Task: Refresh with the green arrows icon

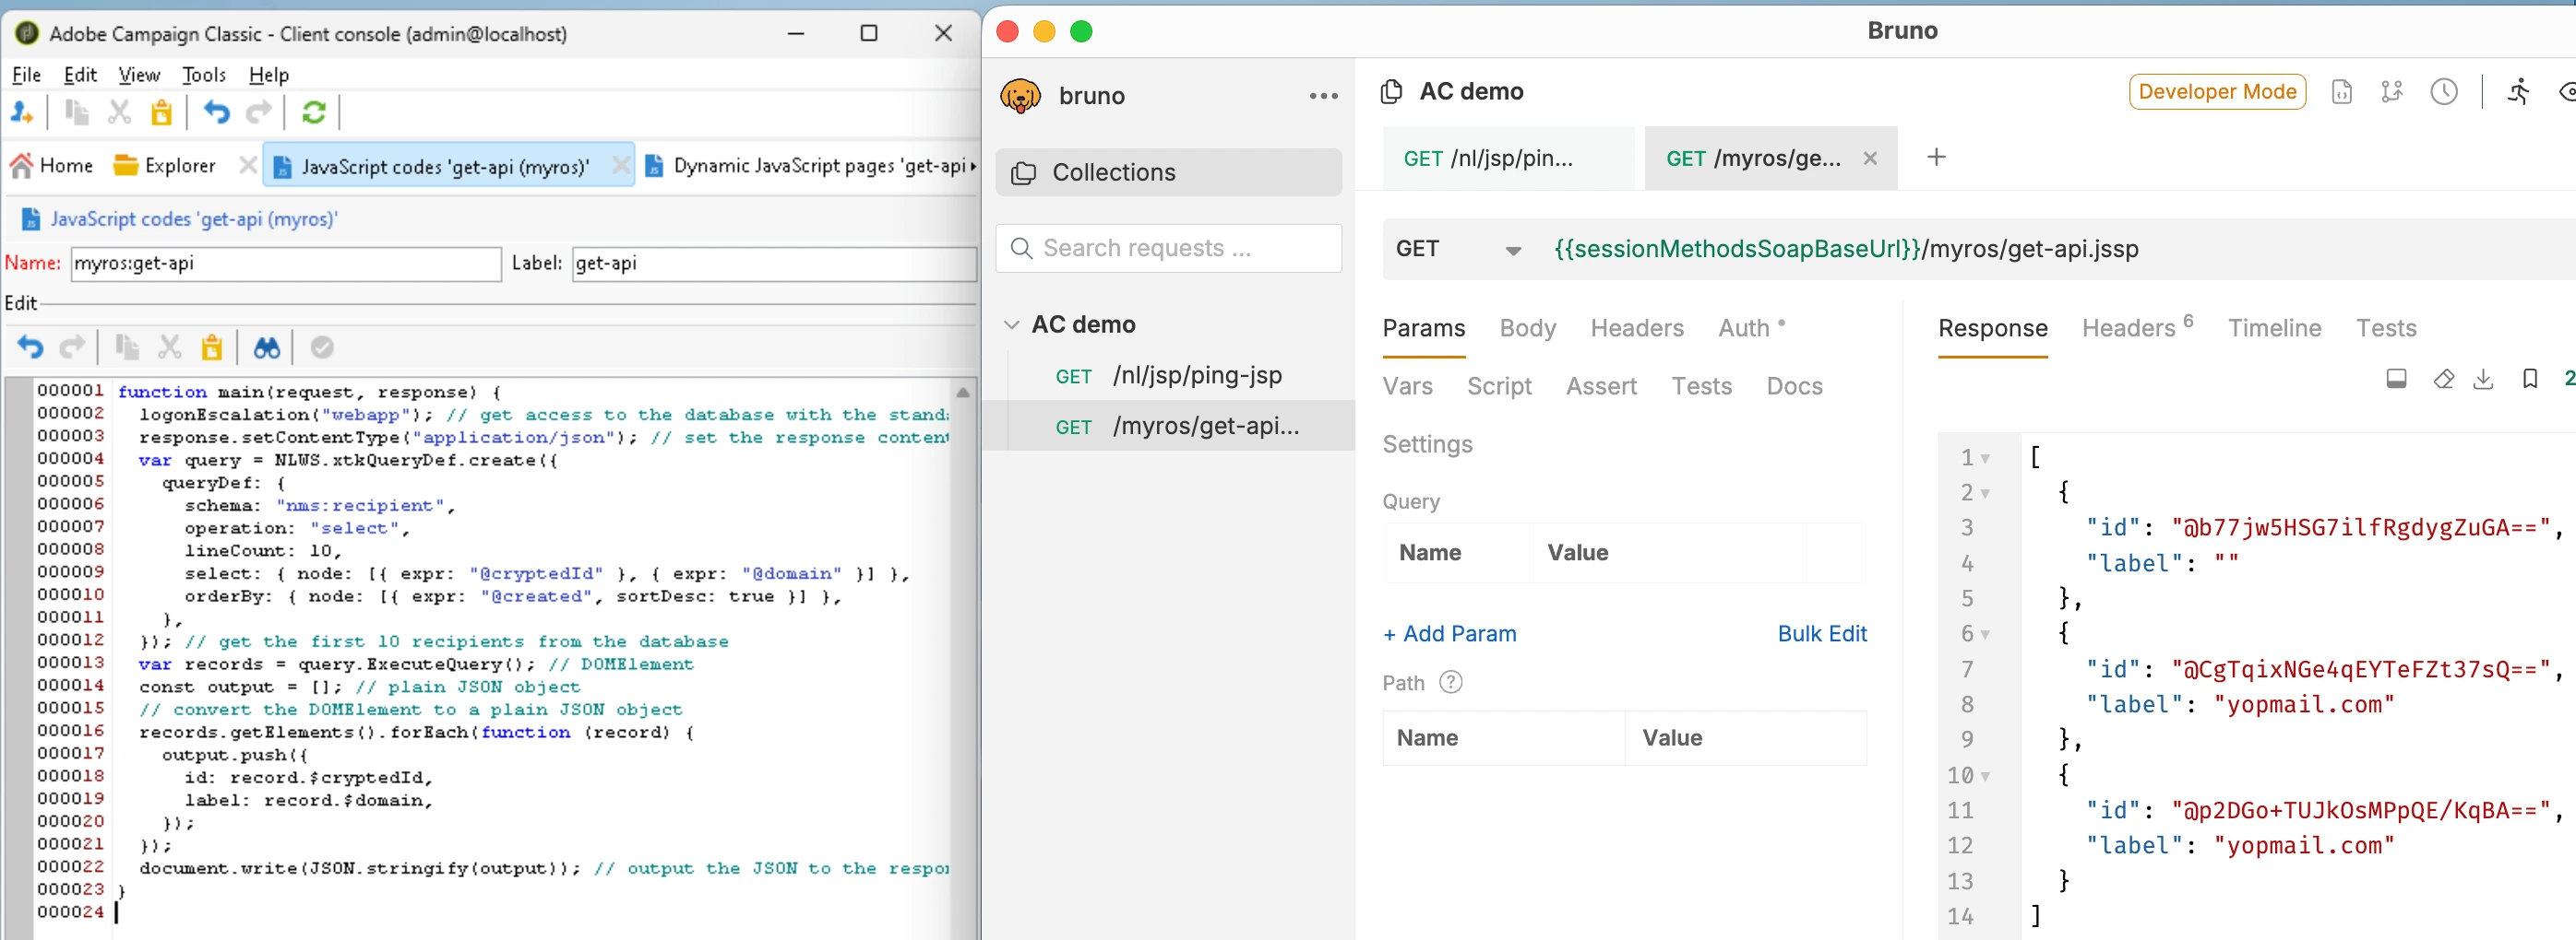Action: pyautogui.click(x=314, y=112)
